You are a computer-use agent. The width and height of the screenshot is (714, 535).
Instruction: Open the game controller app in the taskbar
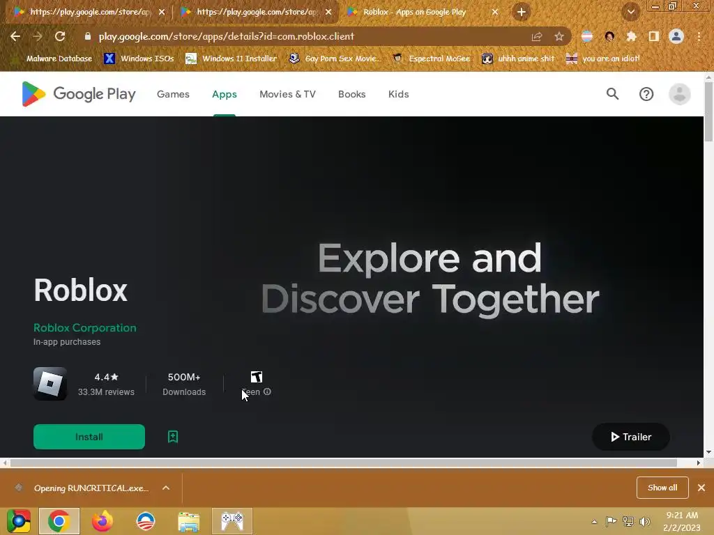232,521
